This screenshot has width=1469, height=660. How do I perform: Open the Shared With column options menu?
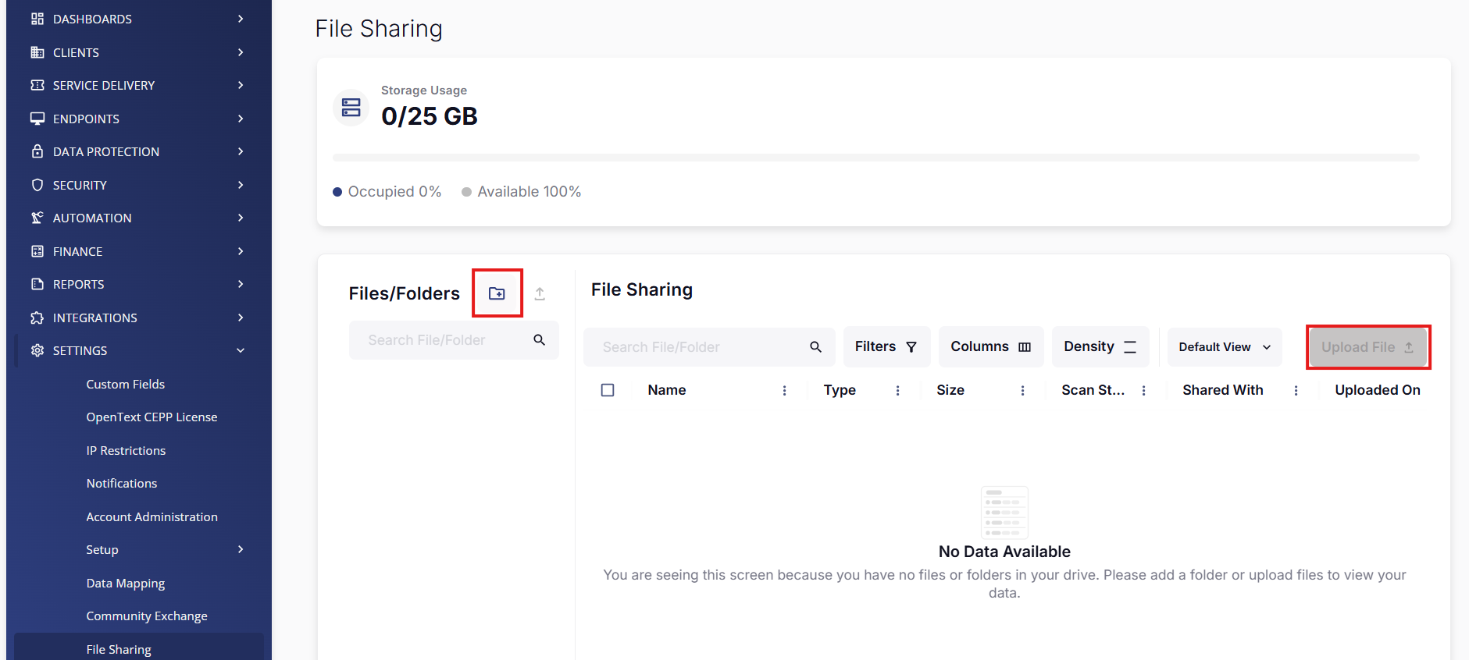pyautogui.click(x=1296, y=390)
